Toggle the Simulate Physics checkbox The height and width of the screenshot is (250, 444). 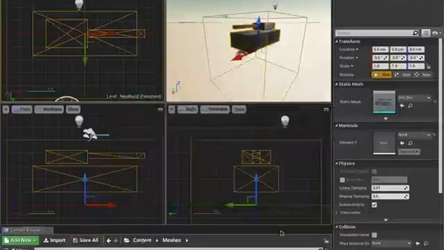(x=375, y=172)
